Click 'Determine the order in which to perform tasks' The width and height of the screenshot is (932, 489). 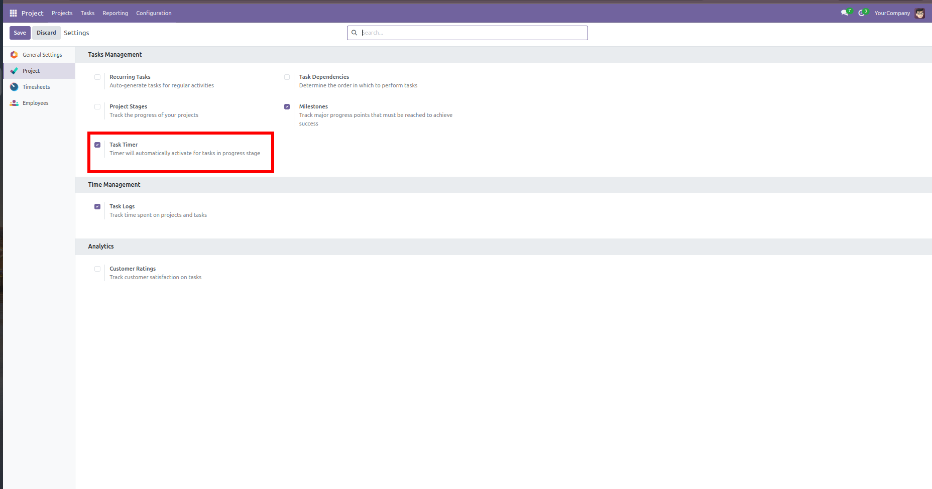pyautogui.click(x=359, y=85)
